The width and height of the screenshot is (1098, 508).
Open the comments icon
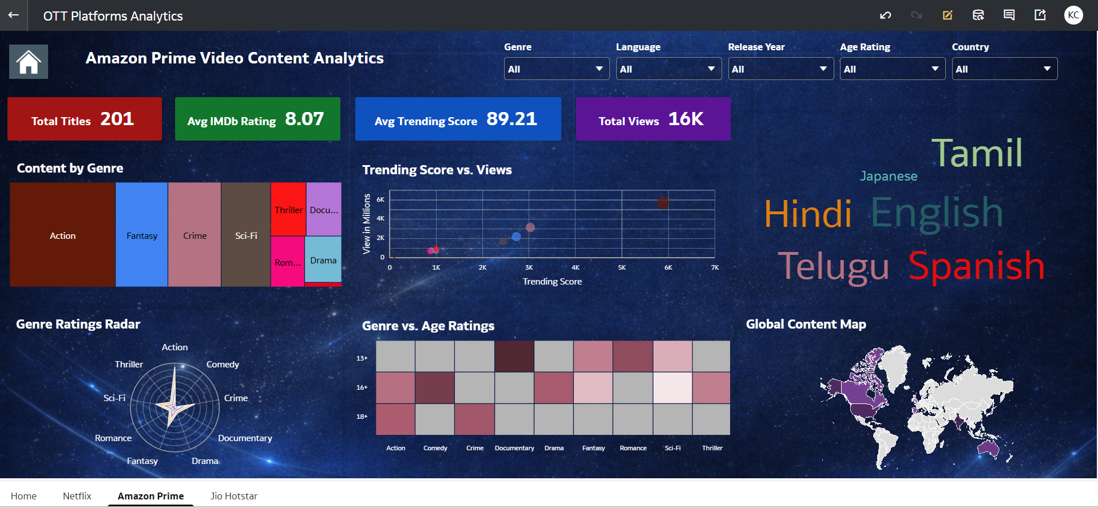tap(1009, 15)
